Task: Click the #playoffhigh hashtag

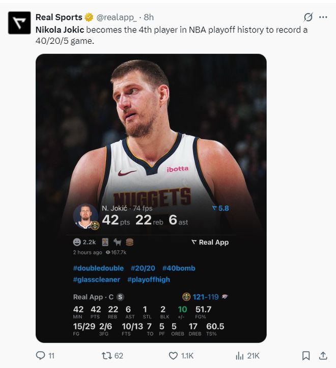Action: [148, 279]
